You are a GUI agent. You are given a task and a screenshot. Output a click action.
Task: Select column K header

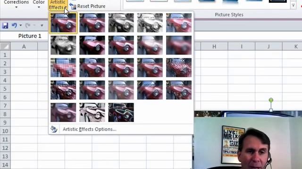292,46
